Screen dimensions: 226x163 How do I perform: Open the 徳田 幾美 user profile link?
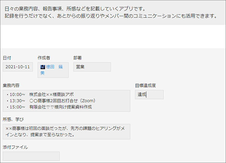[x=52, y=70]
